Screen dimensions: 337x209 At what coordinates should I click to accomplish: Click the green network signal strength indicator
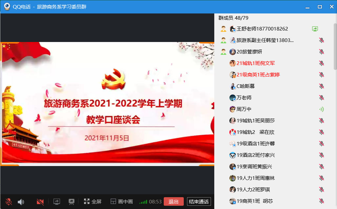pyautogui.click(x=143, y=202)
